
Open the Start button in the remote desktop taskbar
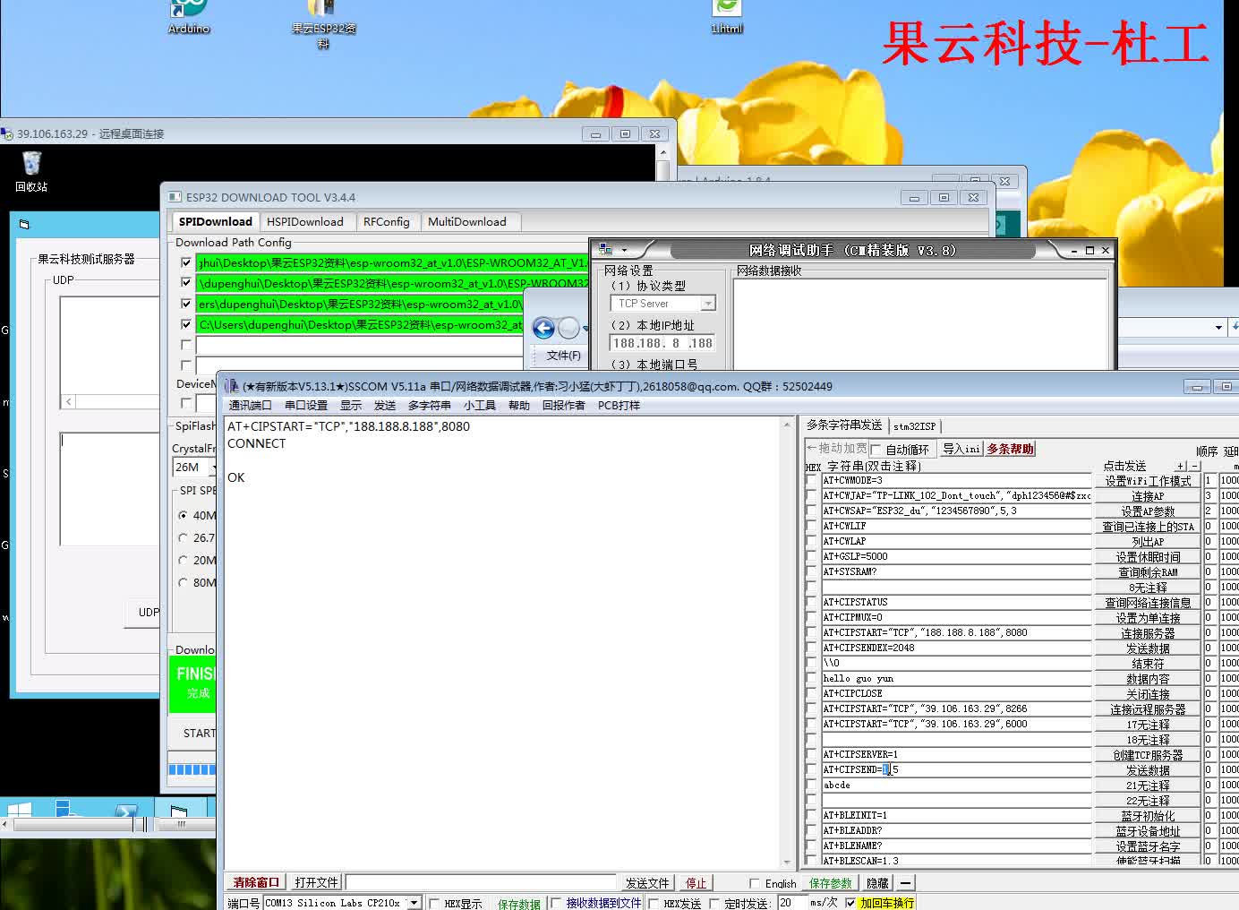click(x=19, y=810)
